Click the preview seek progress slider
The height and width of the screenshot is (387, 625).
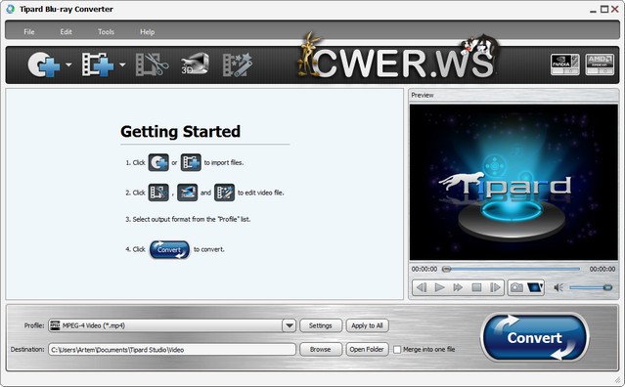(x=512, y=269)
